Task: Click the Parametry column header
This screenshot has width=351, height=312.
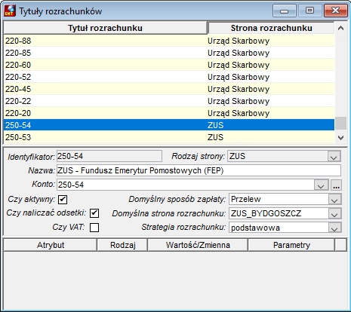Action: 291,245
